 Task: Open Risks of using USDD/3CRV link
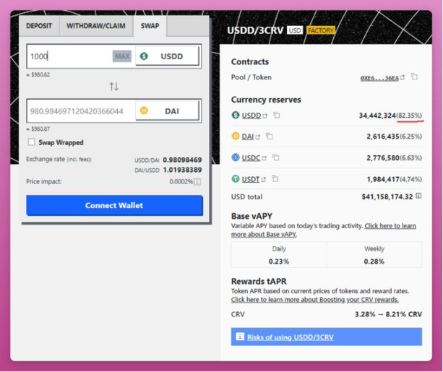(290, 337)
